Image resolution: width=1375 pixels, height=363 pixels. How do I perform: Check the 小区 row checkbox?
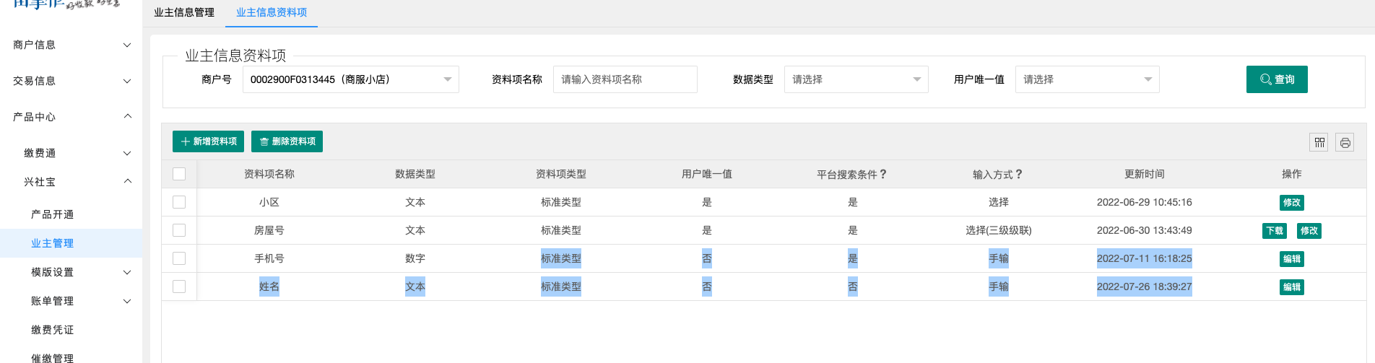click(x=179, y=202)
